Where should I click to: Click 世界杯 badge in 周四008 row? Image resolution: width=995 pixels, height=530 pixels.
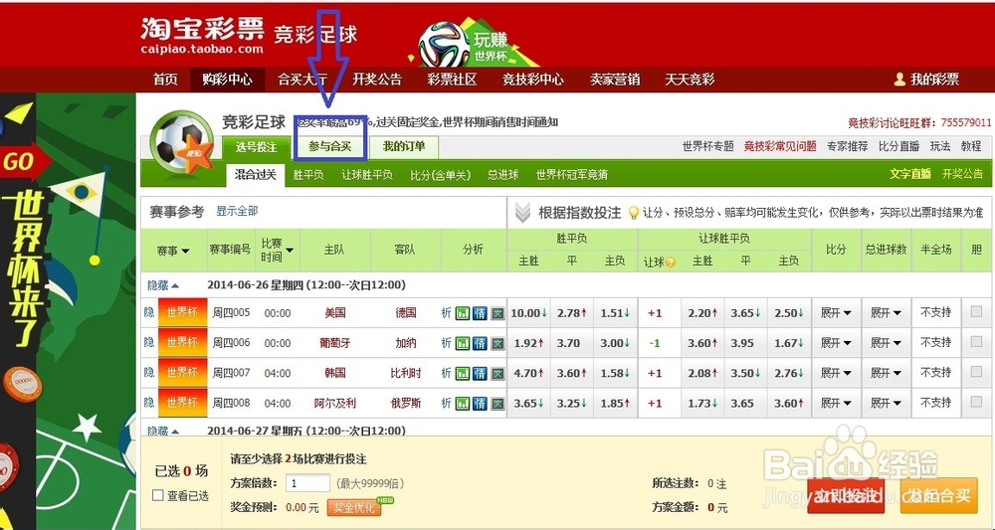[183, 402]
